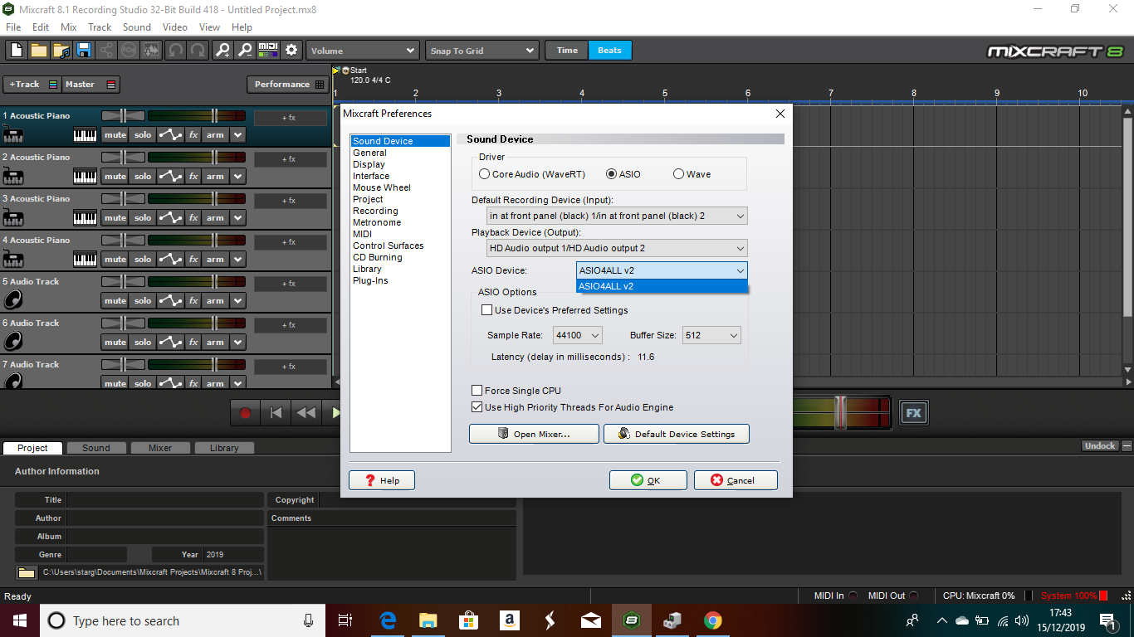Viewport: 1134px width, 637px height.
Task: Zoom out with the magnifier minus icon
Action: pos(244,51)
